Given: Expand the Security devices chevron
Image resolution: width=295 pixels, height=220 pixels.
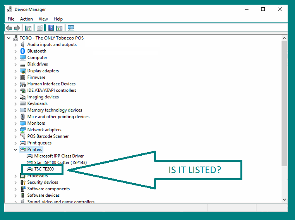Looking at the screenshot, I should (x=15, y=182).
